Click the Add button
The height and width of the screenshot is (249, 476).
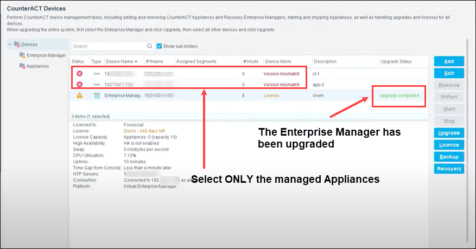coord(449,61)
